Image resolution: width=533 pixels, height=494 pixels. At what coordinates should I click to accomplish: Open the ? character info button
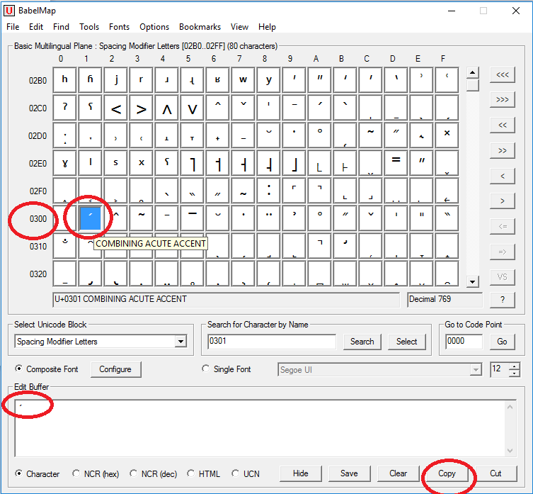(x=502, y=300)
